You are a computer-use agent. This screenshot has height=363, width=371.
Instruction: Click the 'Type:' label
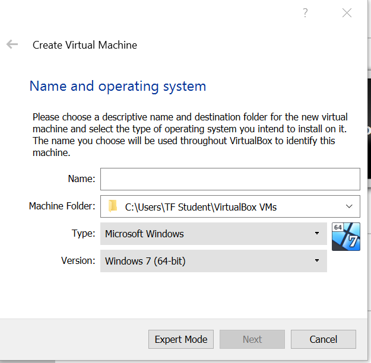tap(84, 234)
